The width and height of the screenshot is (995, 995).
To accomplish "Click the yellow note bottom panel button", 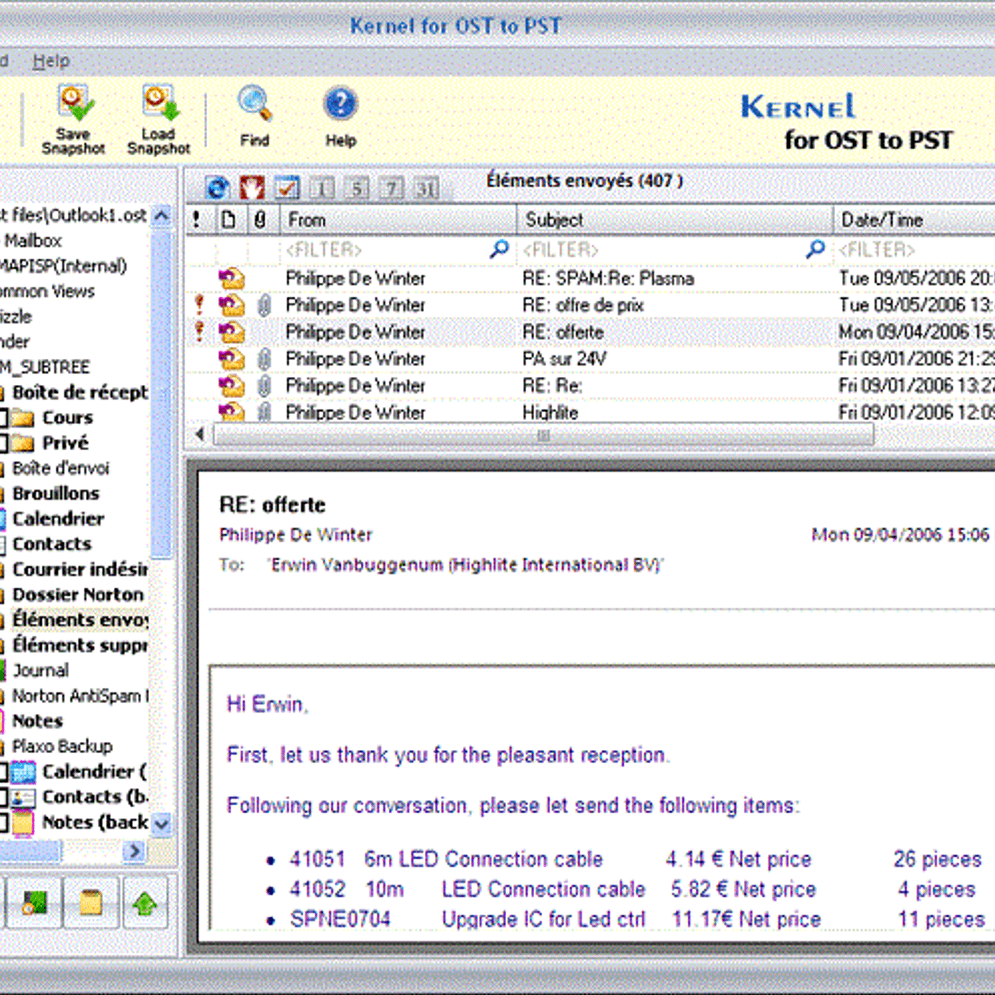I will (x=90, y=903).
